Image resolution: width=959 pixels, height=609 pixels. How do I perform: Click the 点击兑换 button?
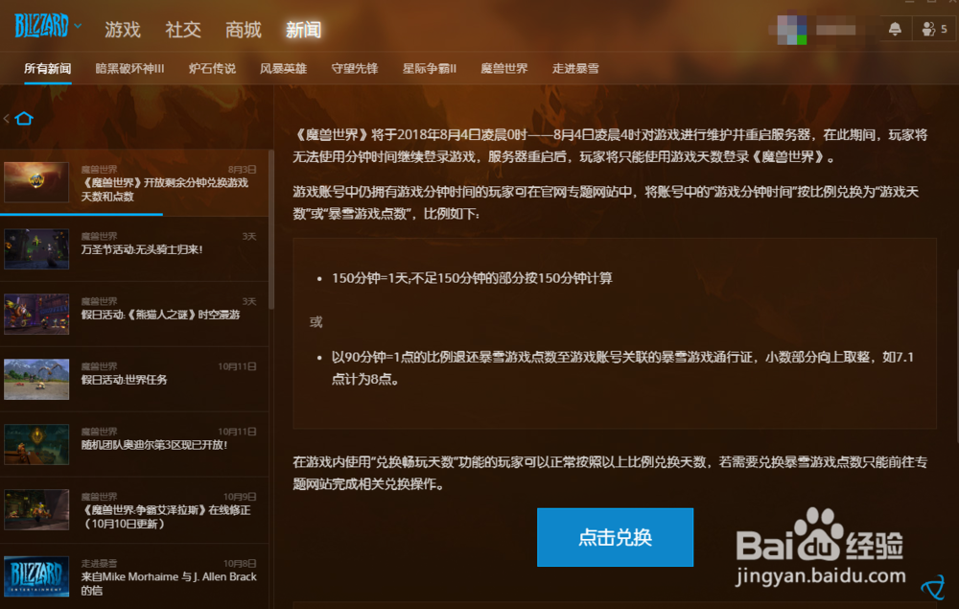(615, 537)
